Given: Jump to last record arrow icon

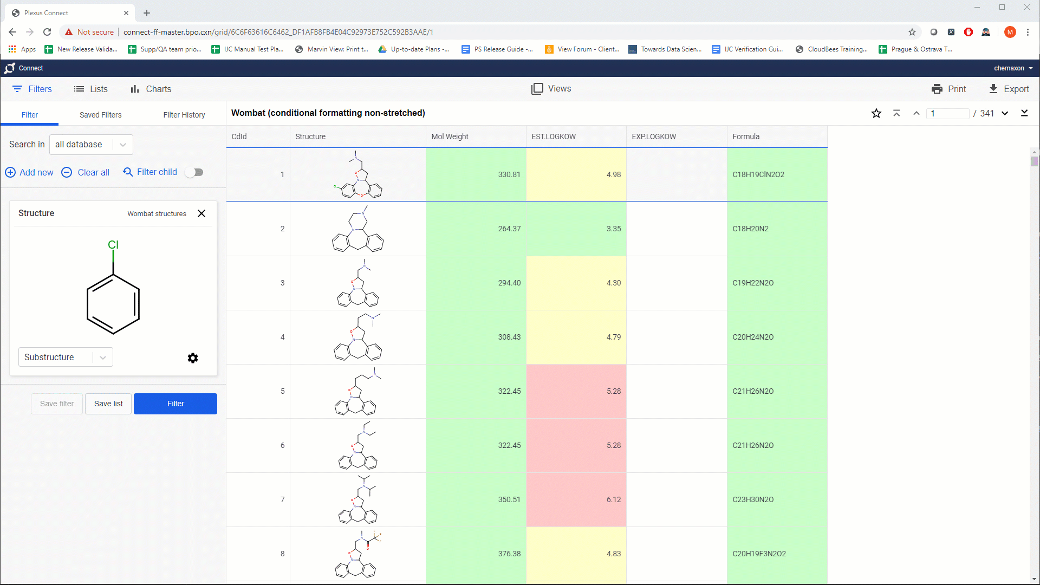Looking at the screenshot, I should [x=1024, y=113].
